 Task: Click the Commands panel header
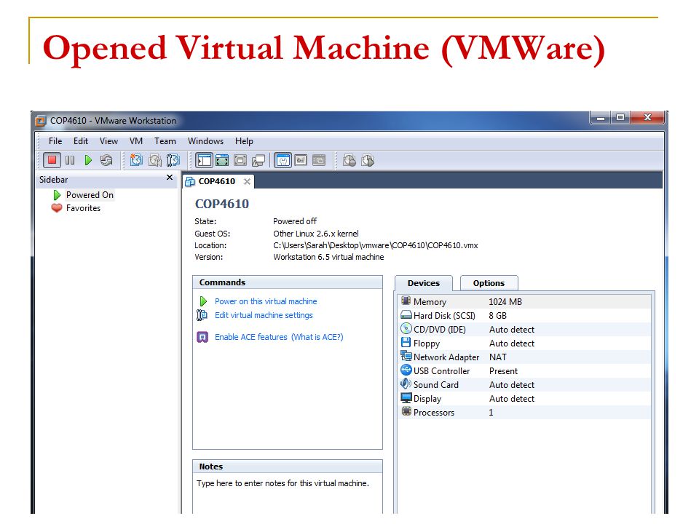pos(288,282)
